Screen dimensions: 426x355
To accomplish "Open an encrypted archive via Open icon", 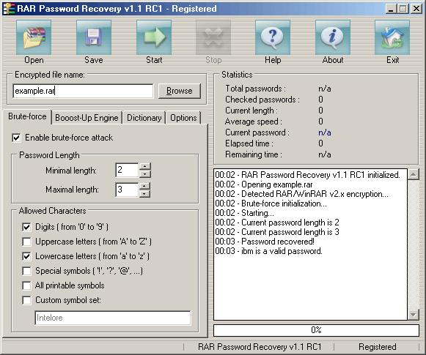I will pos(34,37).
